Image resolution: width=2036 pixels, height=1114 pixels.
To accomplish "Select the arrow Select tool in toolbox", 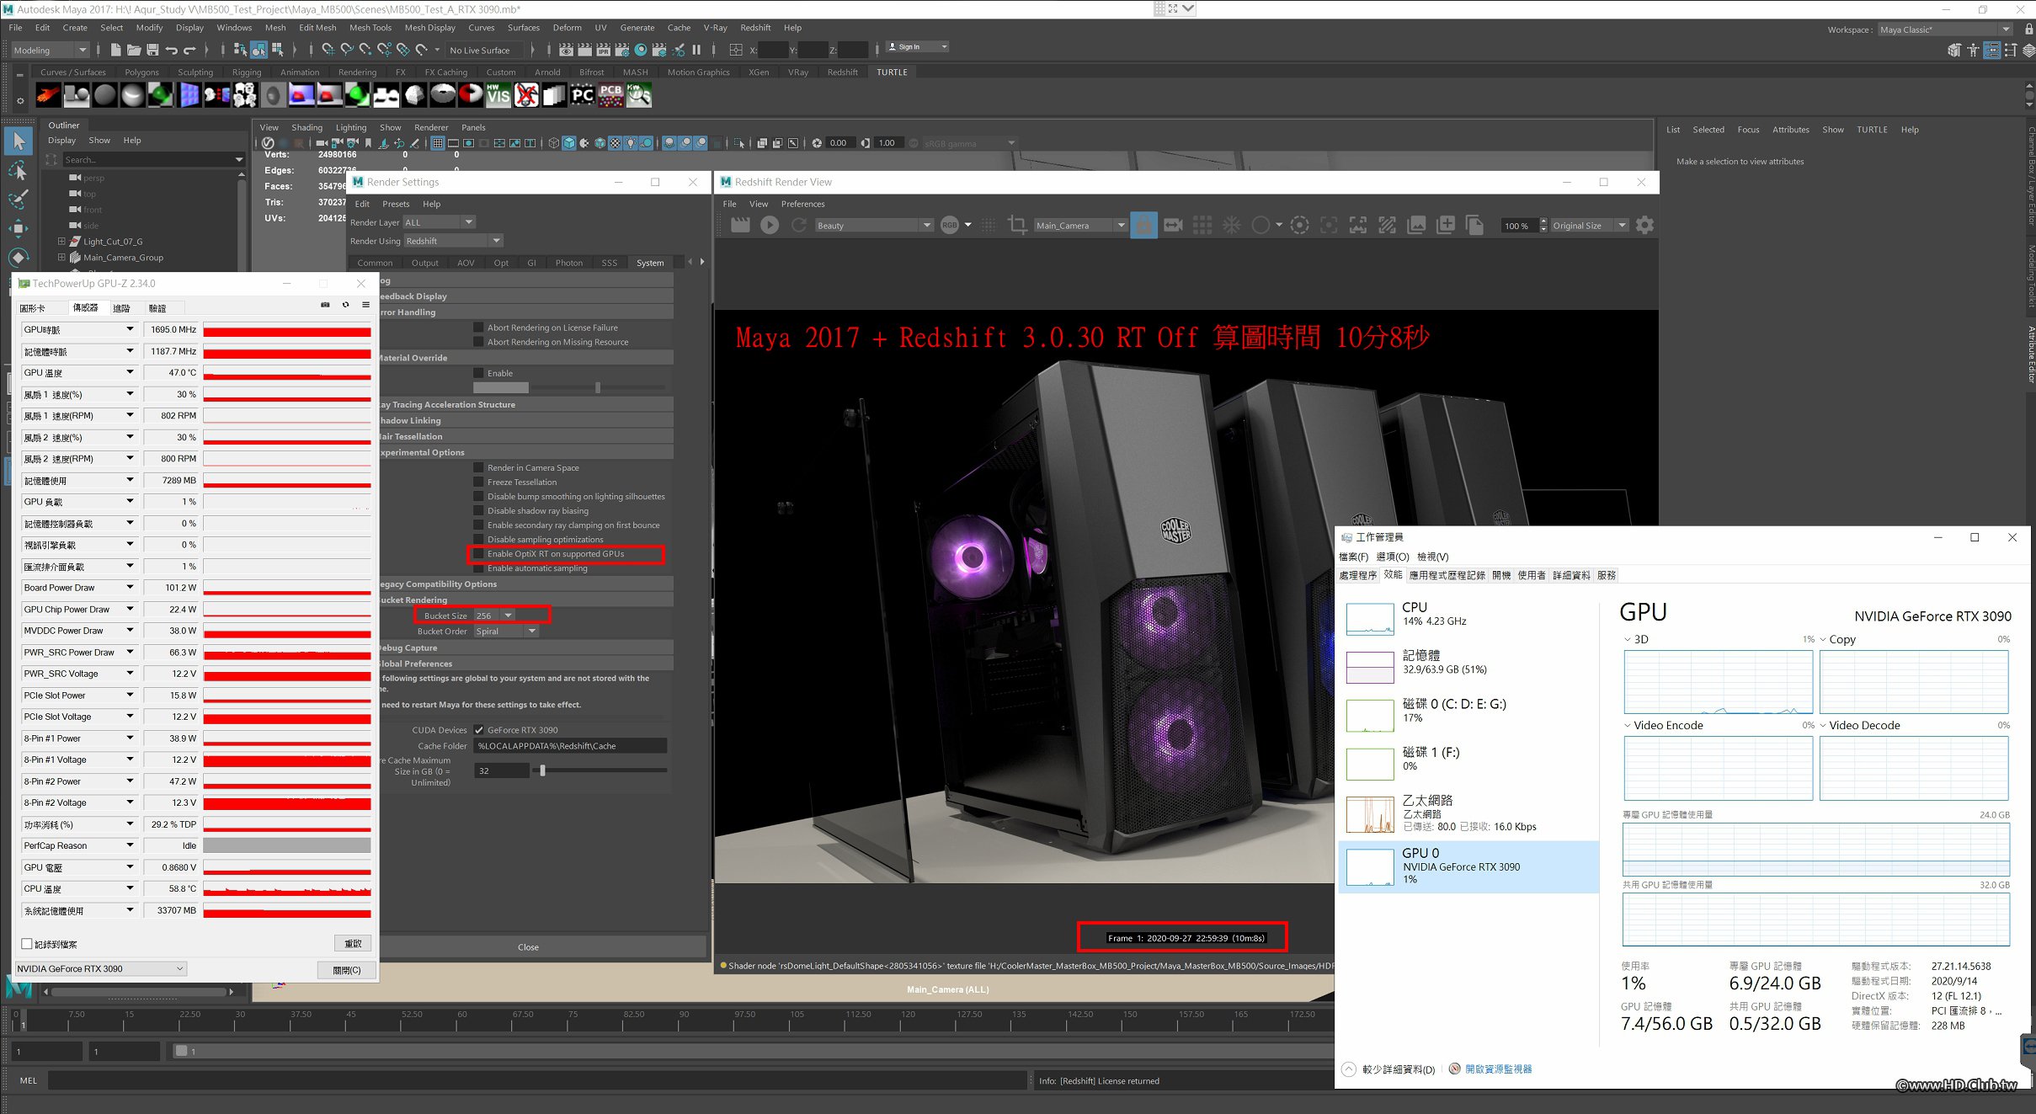I will point(19,141).
